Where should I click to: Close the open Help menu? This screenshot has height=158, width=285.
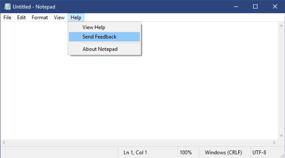coord(76,18)
